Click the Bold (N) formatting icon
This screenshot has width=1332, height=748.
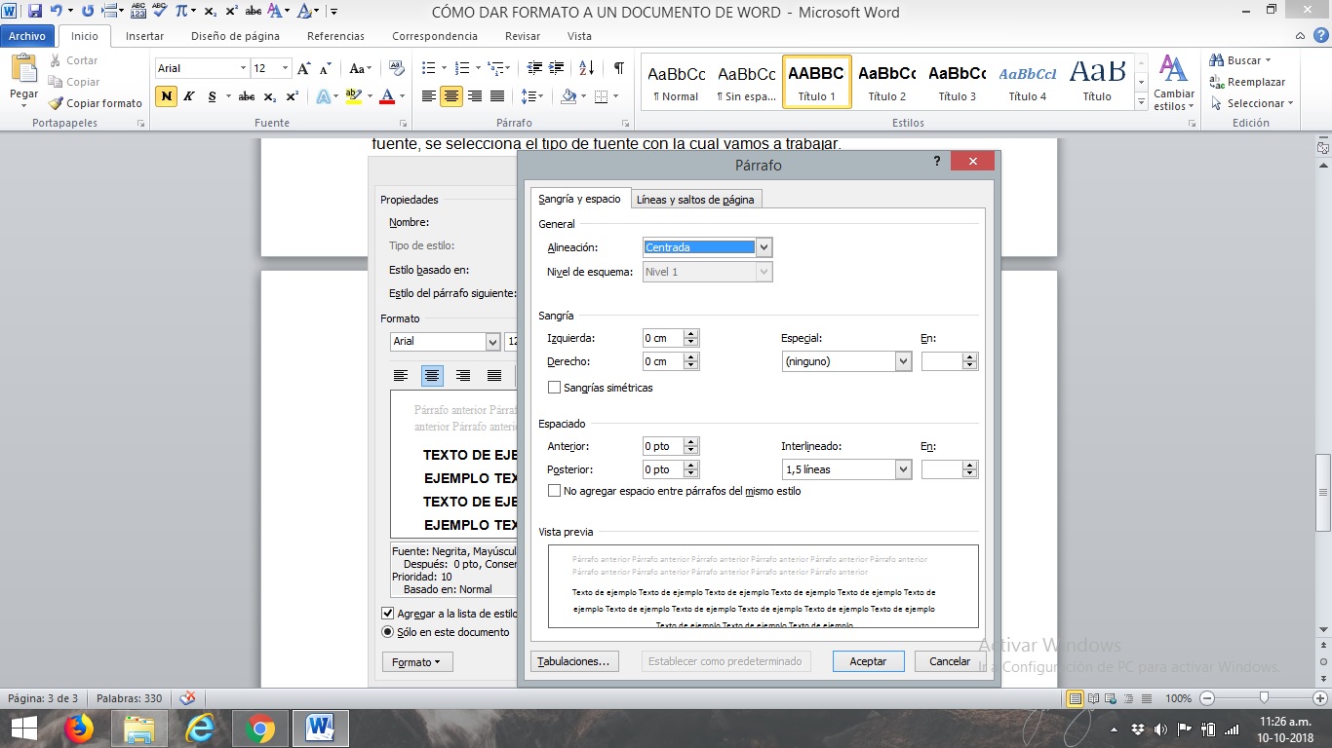coord(167,96)
